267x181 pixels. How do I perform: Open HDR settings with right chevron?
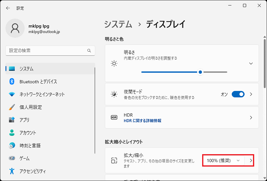pos(251,117)
